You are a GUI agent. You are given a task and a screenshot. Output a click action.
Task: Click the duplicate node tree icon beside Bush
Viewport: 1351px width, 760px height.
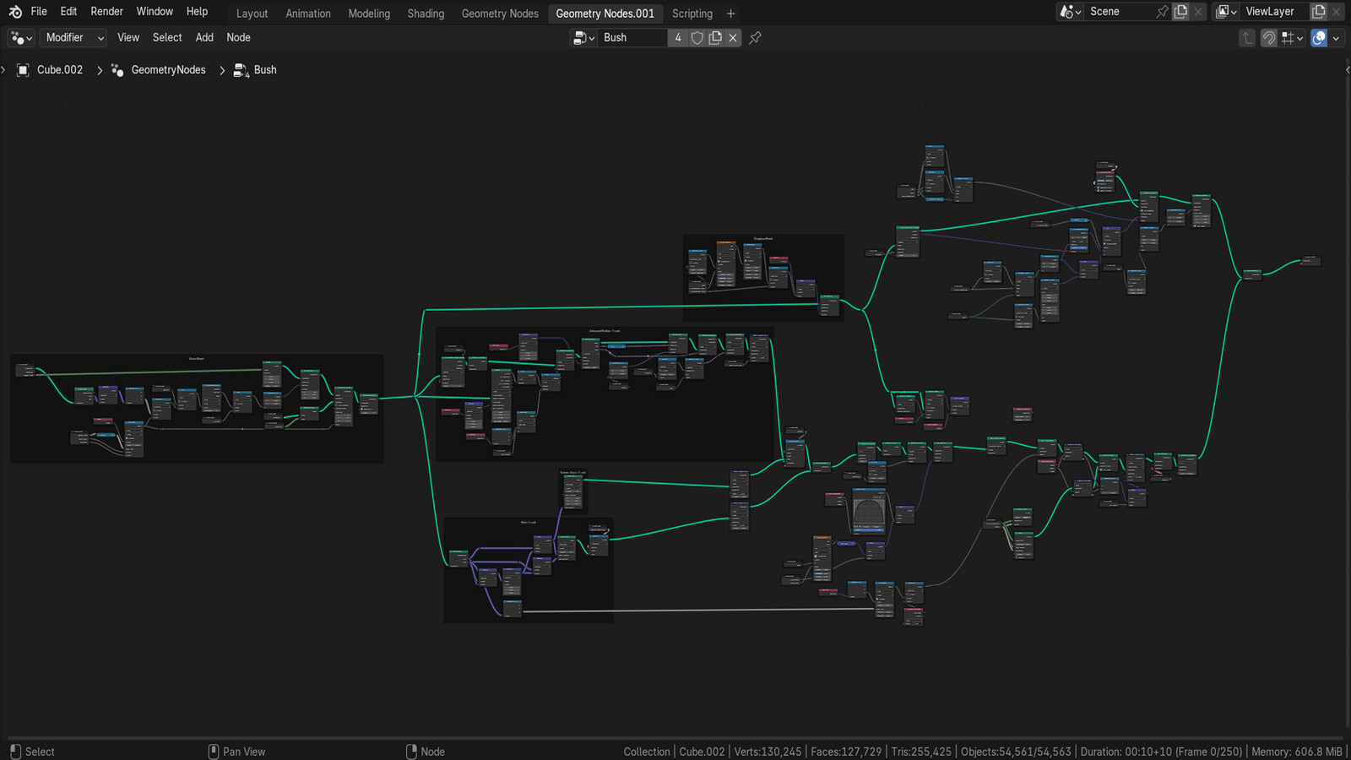click(x=715, y=37)
